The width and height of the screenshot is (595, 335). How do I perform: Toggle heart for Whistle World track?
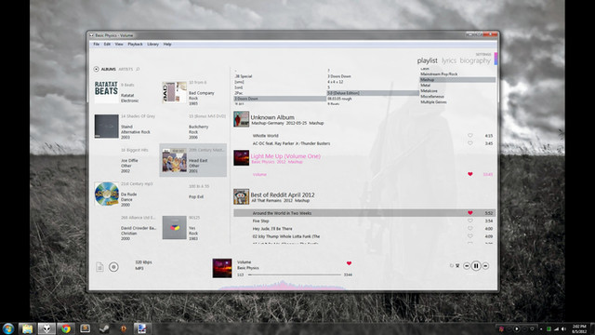[470, 135]
